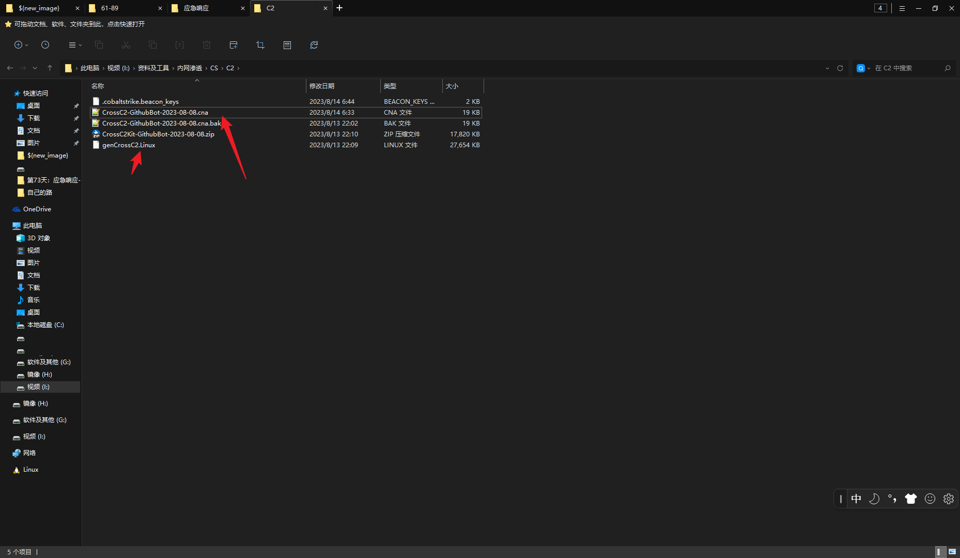
Task: Toggle dark mode on the input method bar
Action: coord(874,499)
